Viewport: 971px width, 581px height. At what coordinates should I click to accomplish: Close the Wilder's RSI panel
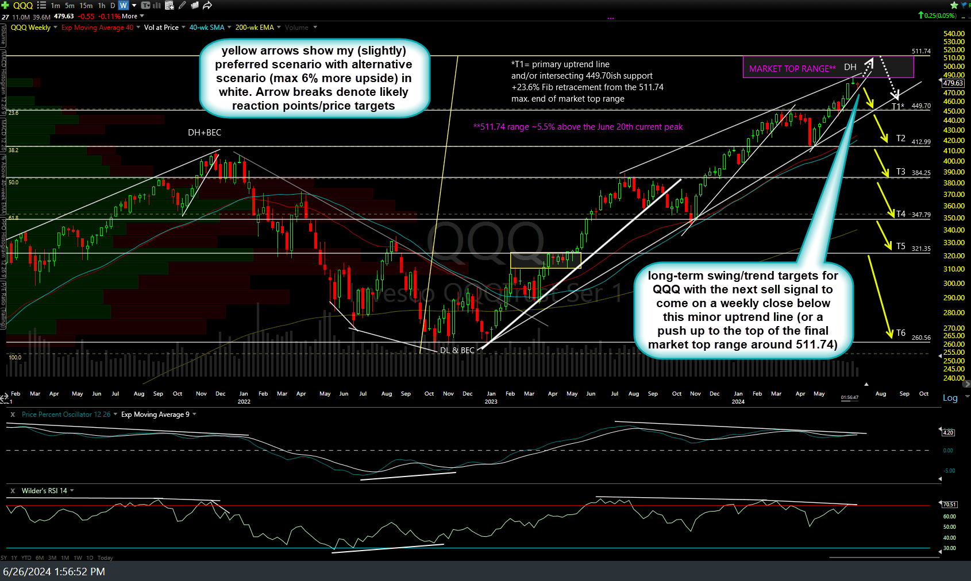click(x=13, y=491)
